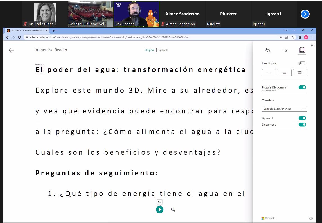Image resolution: width=322 pixels, height=223 pixels.
Task: Toggle Line Focus switch
Action: pos(302,63)
